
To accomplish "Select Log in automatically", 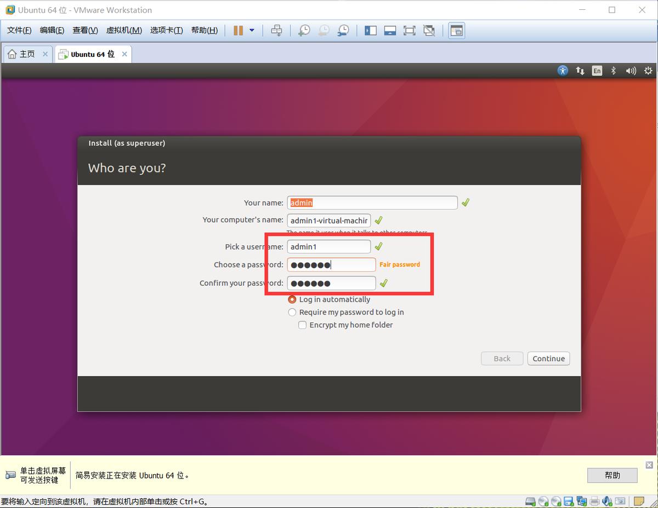I will (x=292, y=299).
